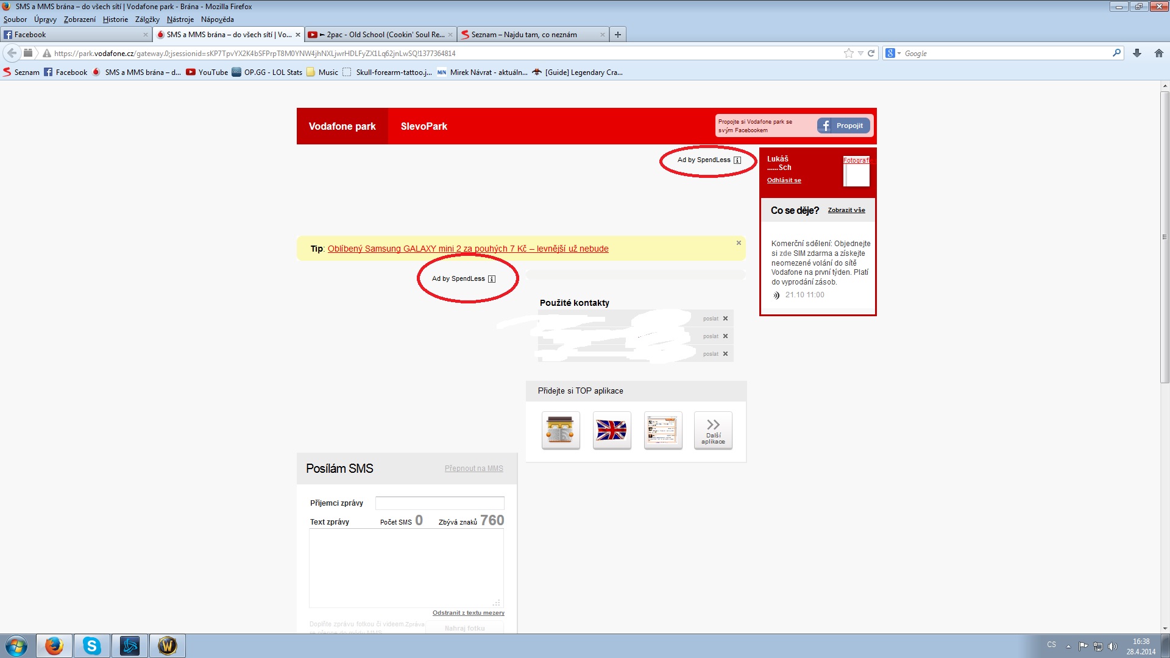Open the Music bookmarks folder
The height and width of the screenshot is (658, 1170).
click(322, 72)
